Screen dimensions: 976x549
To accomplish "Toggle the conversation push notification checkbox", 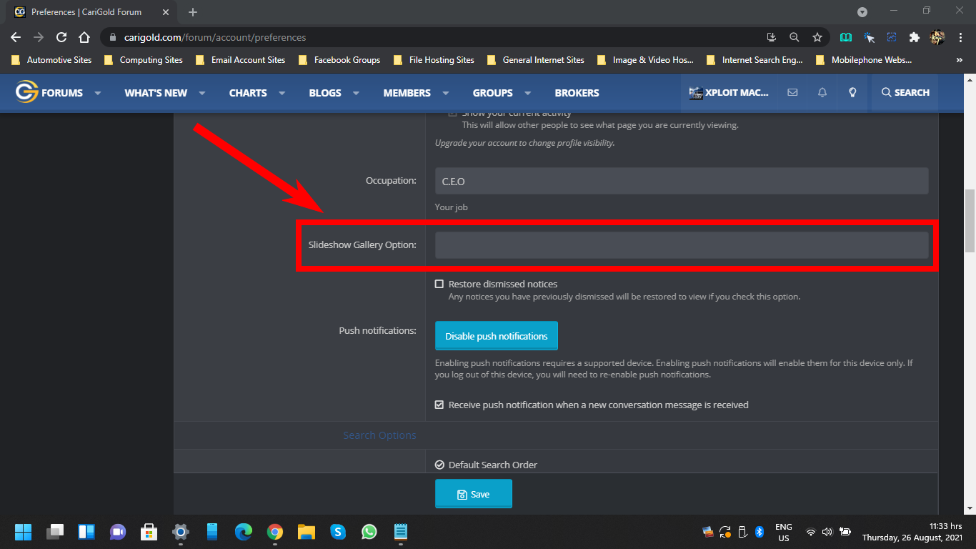I will (439, 405).
